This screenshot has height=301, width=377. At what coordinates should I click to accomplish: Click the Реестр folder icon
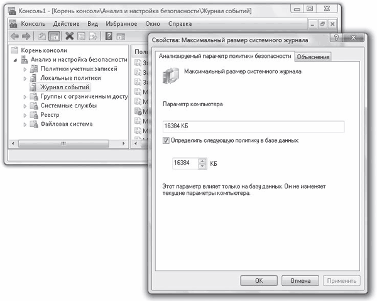click(x=34, y=115)
